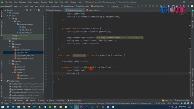This screenshot has width=194, height=109.
Task: Open File Explorer from the taskbar
Action: (x=18, y=107)
